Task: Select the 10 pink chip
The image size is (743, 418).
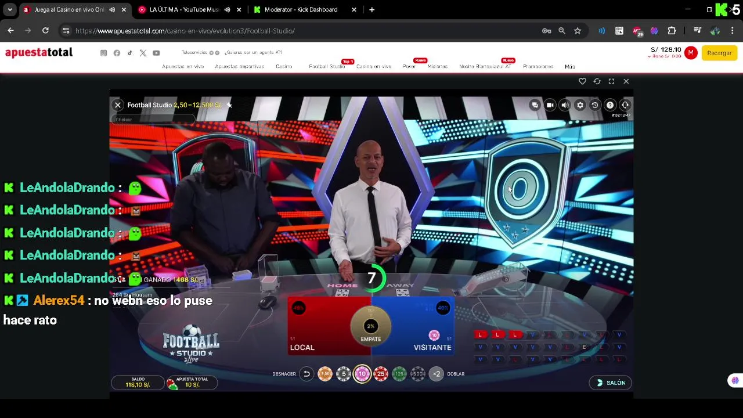Action: pyautogui.click(x=362, y=374)
